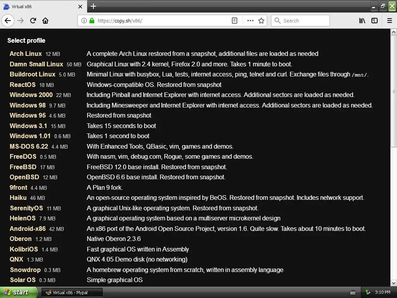
Task: Toggle reader view in address bar
Action: coord(235,21)
